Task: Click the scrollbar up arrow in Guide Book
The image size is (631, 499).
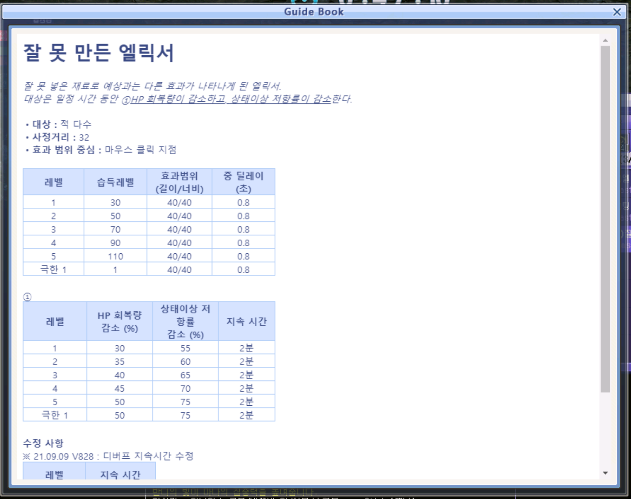Action: pyautogui.click(x=605, y=41)
